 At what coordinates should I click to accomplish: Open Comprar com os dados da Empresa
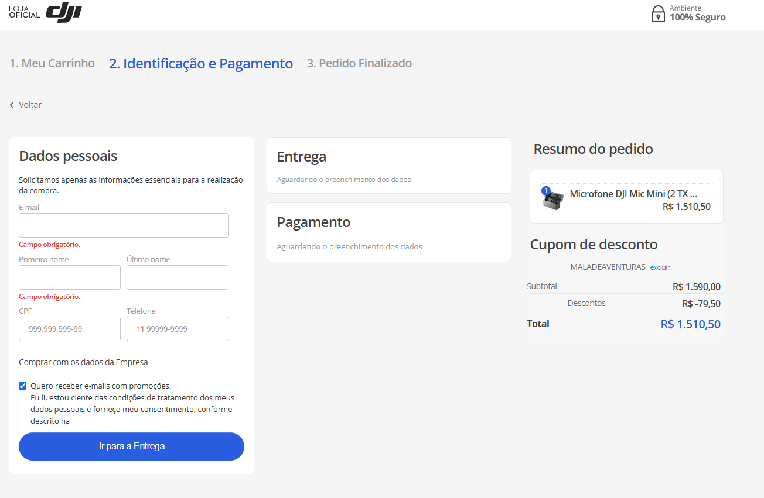[x=83, y=362]
